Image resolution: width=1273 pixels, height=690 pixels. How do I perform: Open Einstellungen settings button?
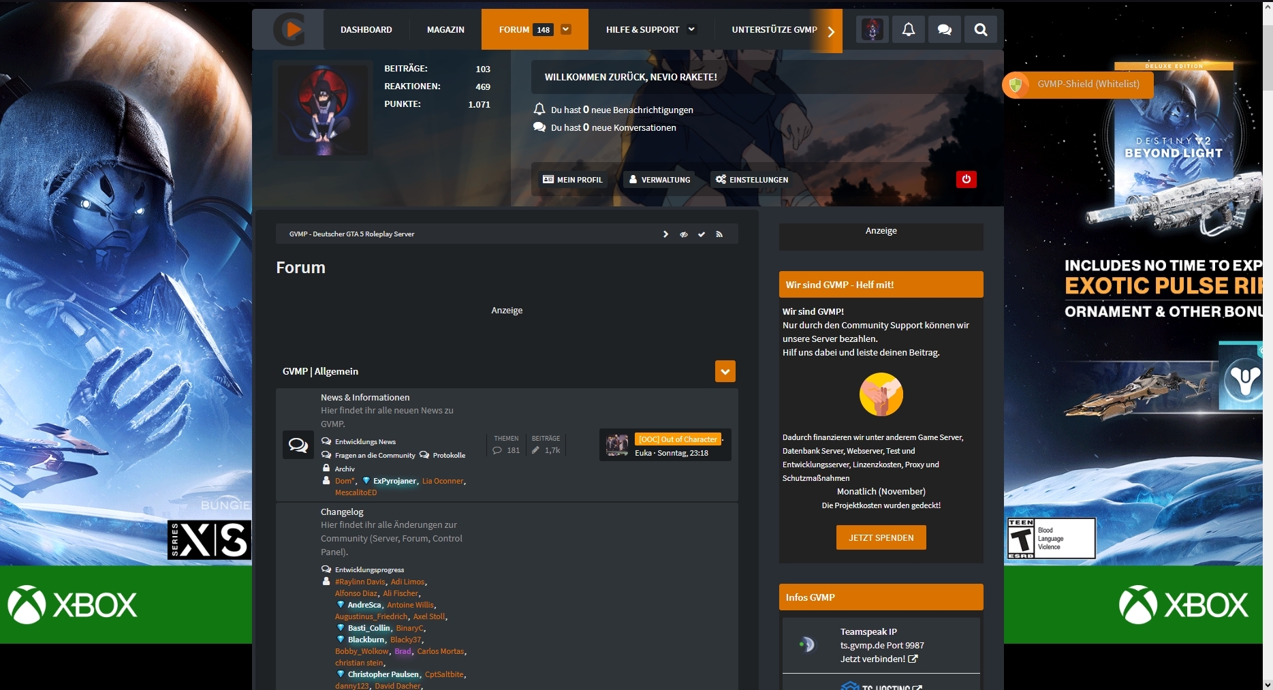point(752,179)
